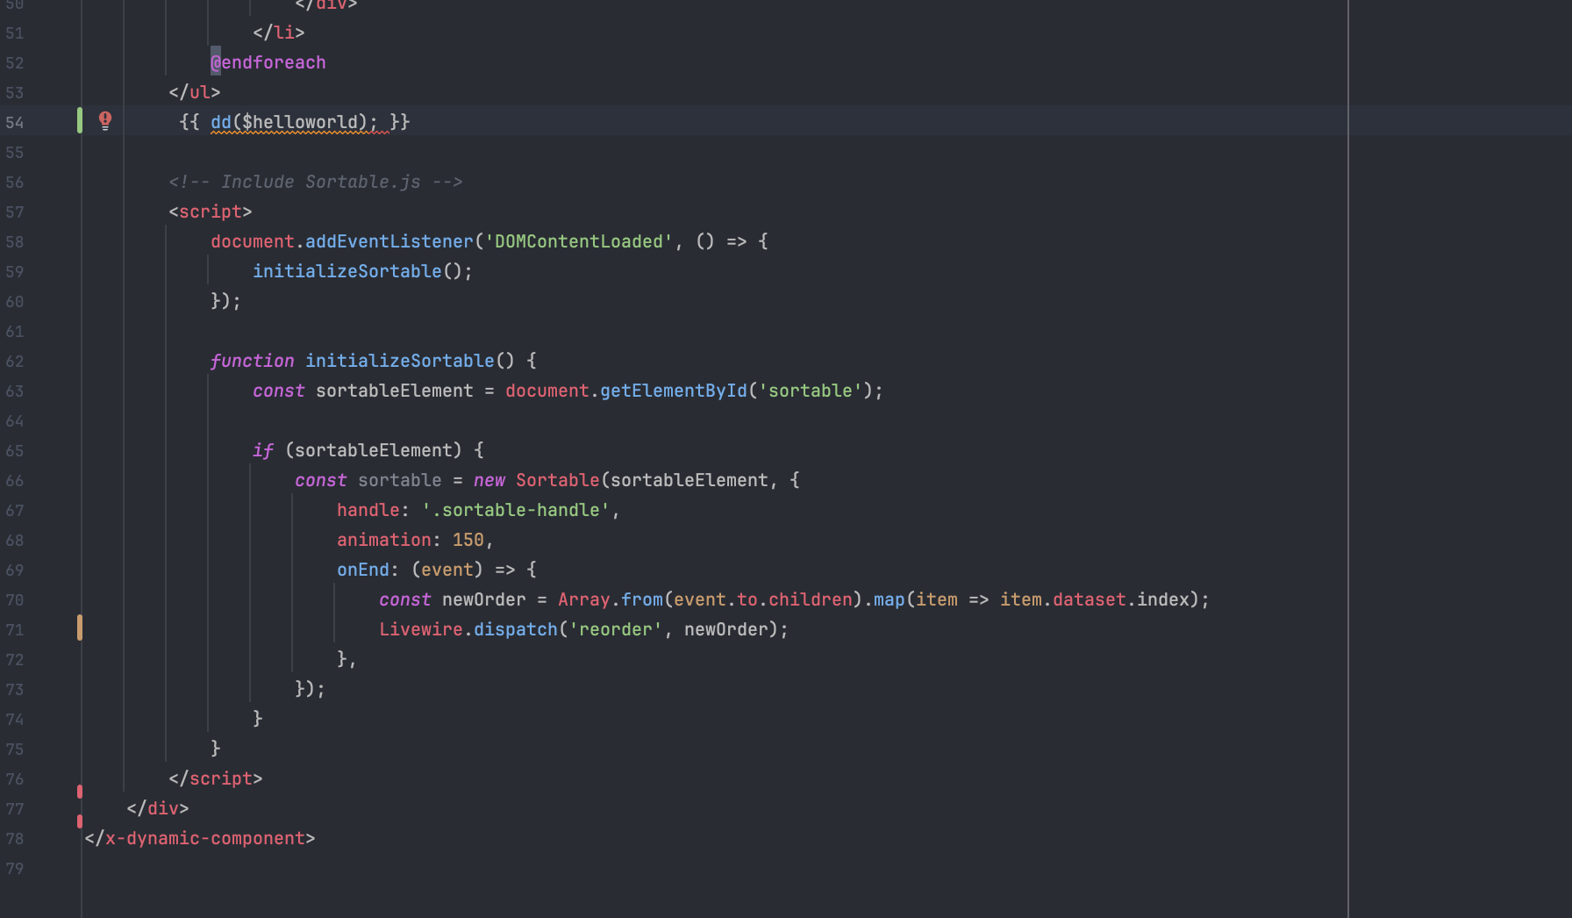The width and height of the screenshot is (1572, 918).
Task: Click the 'animation' property on line 68
Action: point(384,540)
